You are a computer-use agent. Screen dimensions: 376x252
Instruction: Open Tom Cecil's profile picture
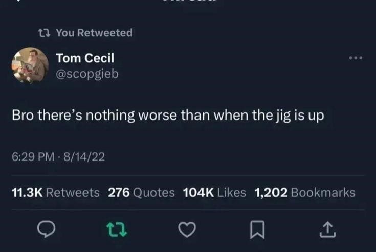point(30,65)
